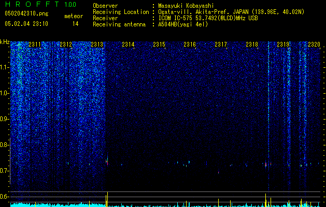
Task: Click the 2318 time marker
Action: 252,44
